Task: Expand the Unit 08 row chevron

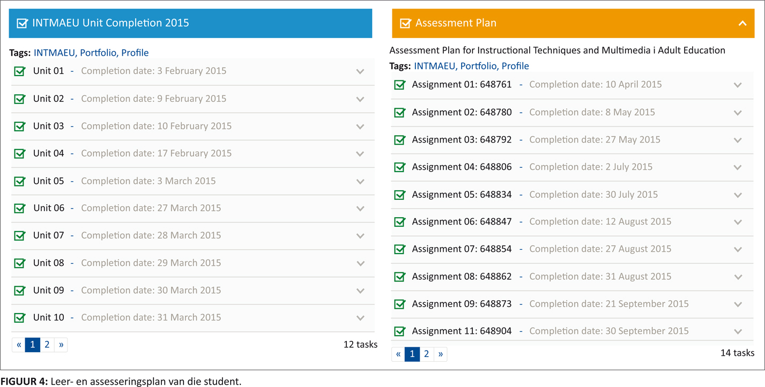Action: pyautogui.click(x=360, y=263)
